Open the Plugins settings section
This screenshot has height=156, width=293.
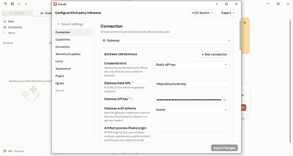[x=73, y=76]
